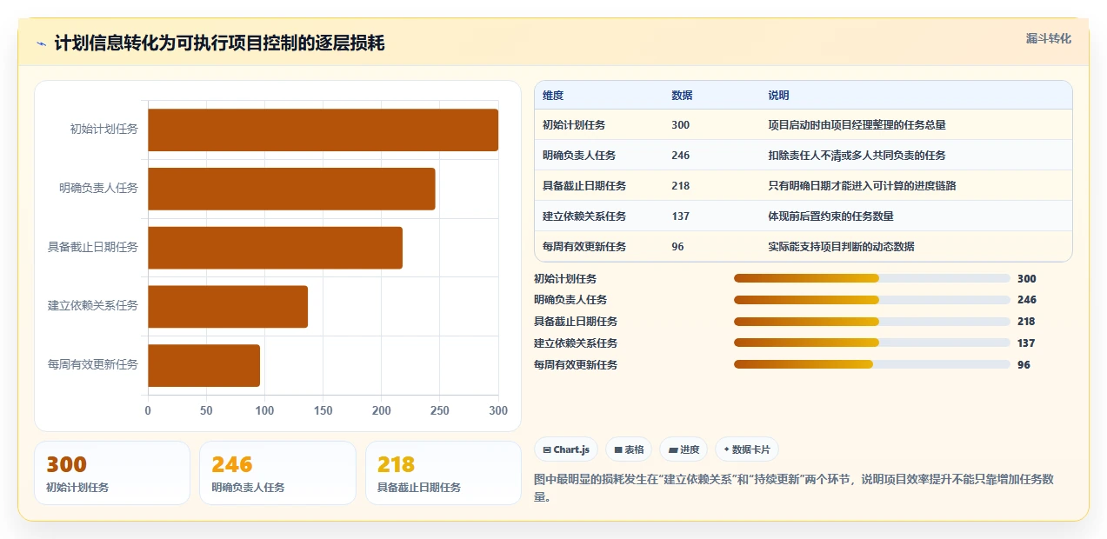Click table value 218 in 数据 column
The image size is (1107, 539).
click(x=681, y=186)
